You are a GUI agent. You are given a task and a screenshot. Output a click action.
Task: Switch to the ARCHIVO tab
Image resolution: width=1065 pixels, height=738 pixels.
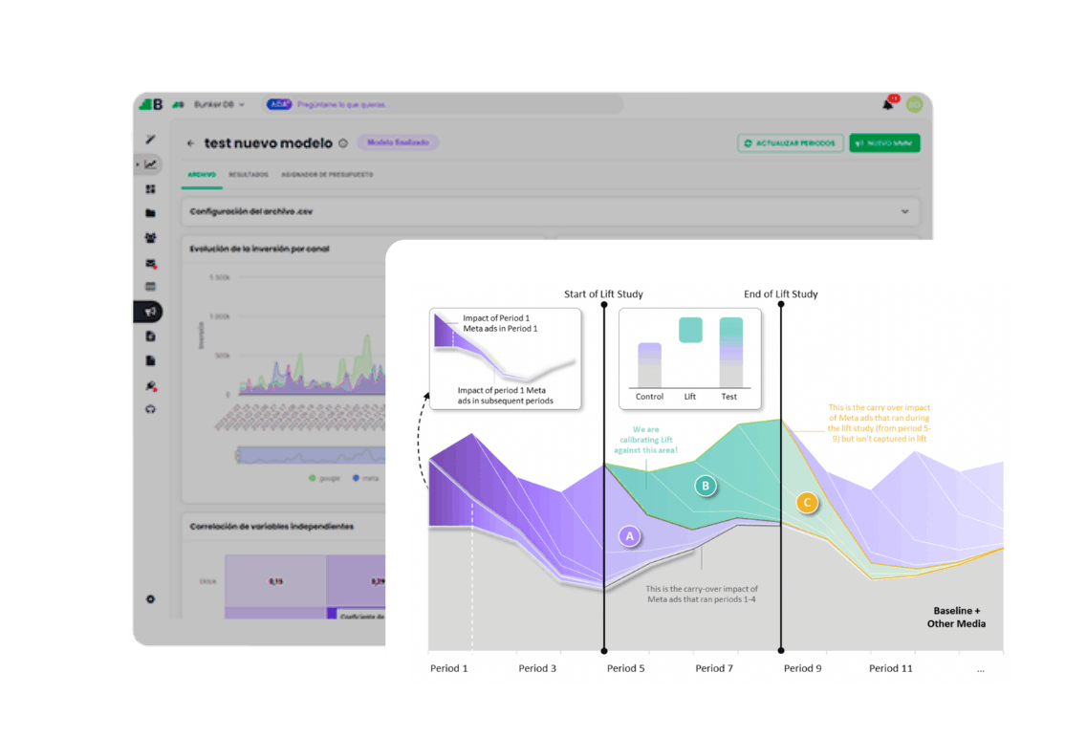(202, 175)
